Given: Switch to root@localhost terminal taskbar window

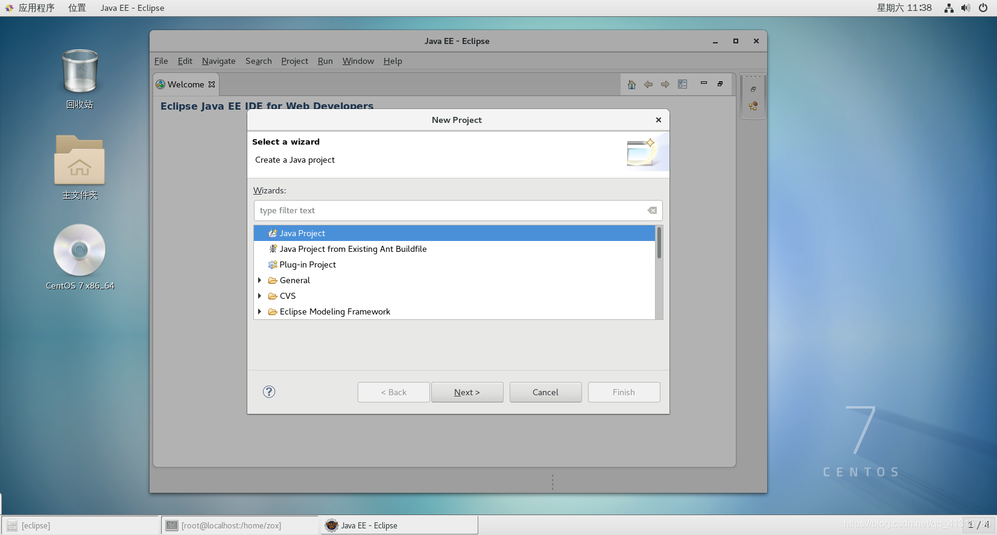Looking at the screenshot, I should [x=239, y=525].
